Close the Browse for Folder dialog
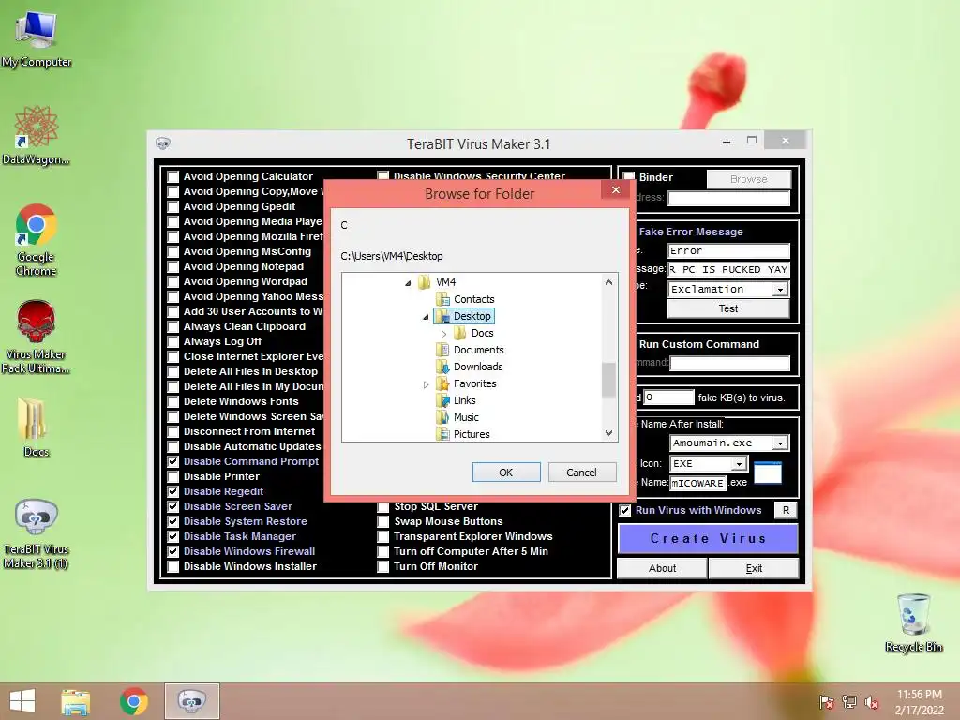960x720 pixels. point(616,190)
